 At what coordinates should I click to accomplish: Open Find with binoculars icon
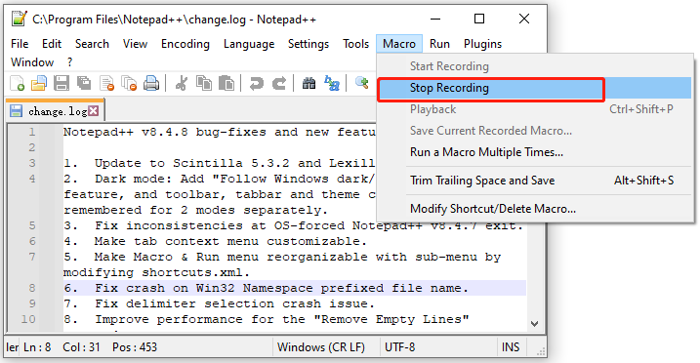[309, 83]
